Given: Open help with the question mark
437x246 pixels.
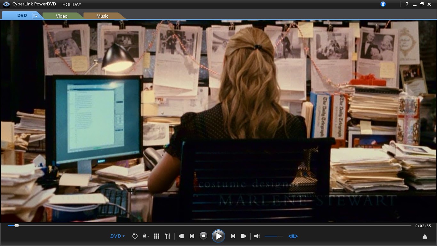Looking at the screenshot, I should [x=407, y=4].
